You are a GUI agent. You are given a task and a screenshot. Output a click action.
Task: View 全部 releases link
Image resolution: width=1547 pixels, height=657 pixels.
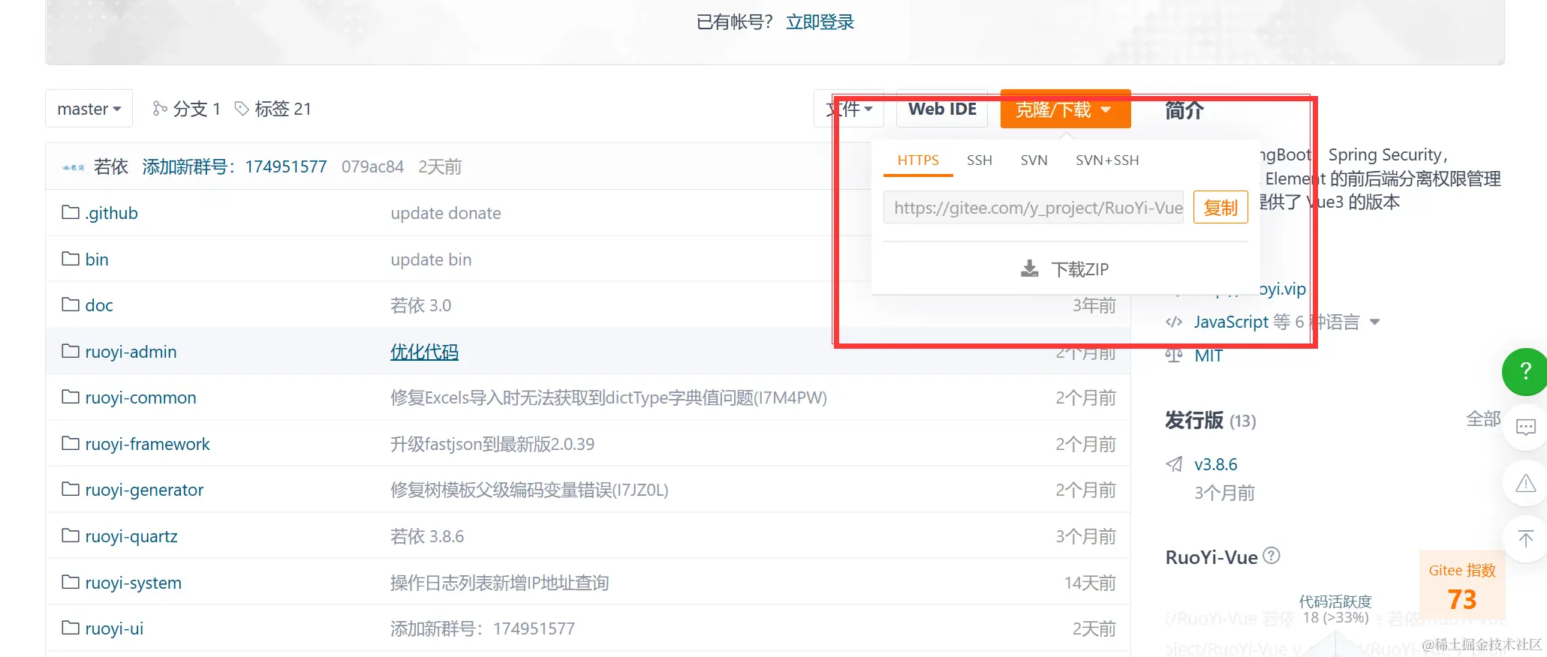pos(1483,419)
